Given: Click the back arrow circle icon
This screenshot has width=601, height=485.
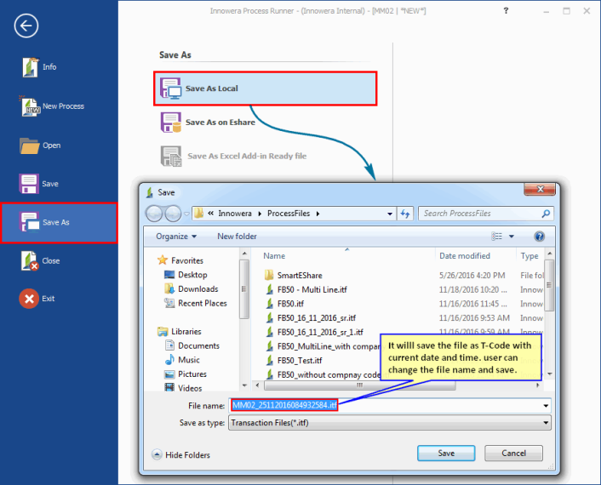Looking at the screenshot, I should (26, 26).
